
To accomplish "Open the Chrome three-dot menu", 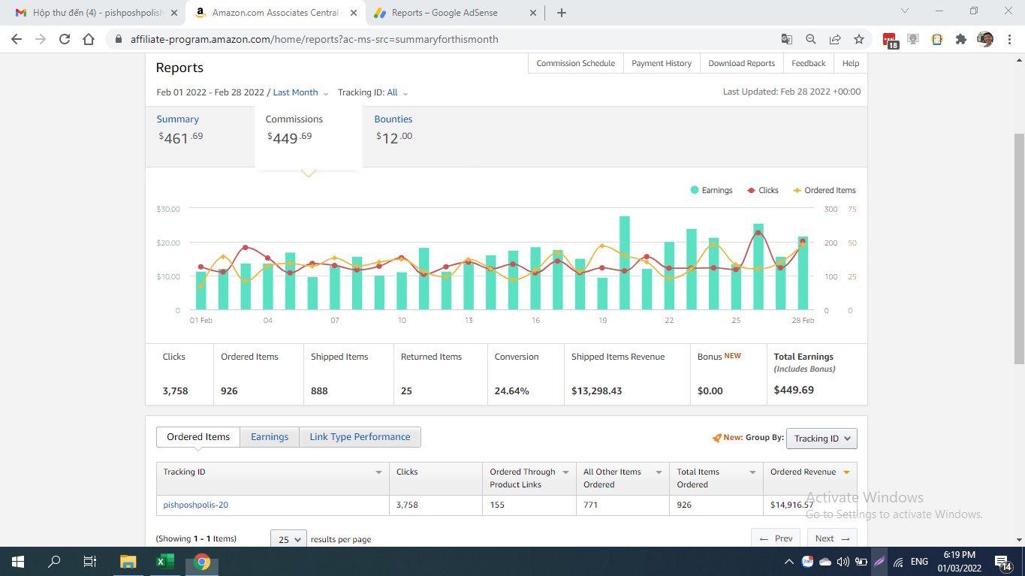I will [1009, 39].
